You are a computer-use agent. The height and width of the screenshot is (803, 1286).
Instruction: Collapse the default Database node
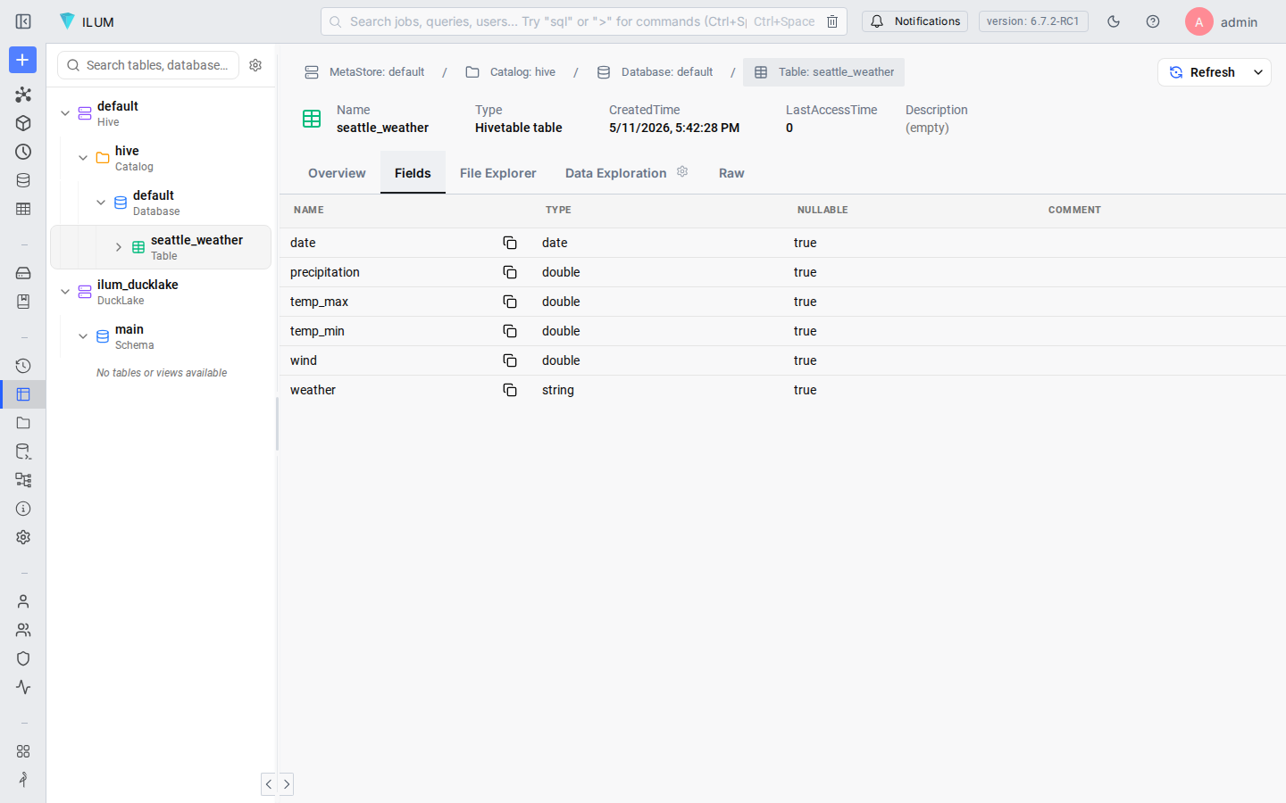point(101,203)
